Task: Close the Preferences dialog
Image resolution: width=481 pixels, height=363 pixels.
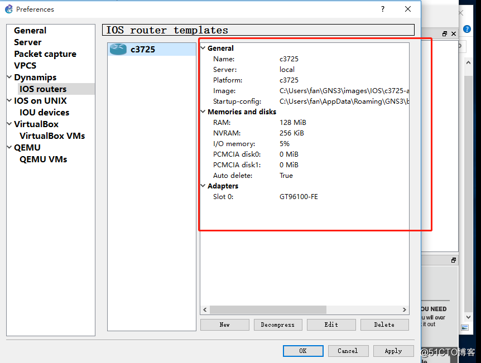Action: tap(408, 9)
